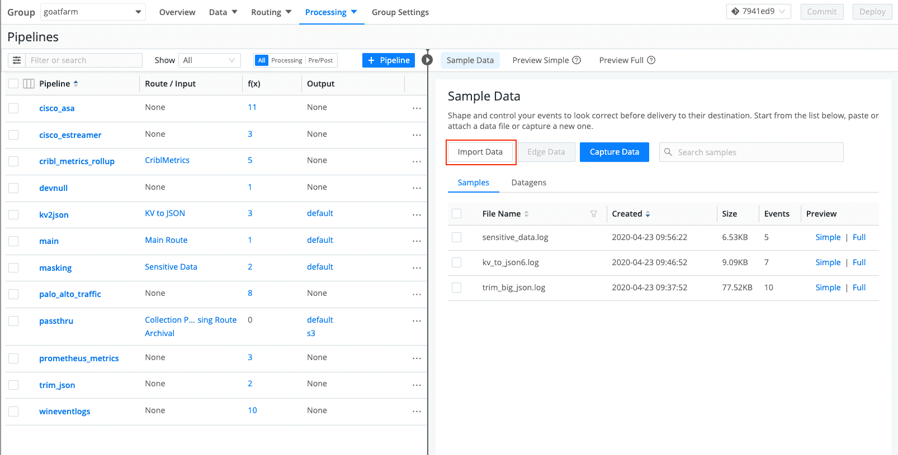
Task: Open the actions menu for cisco_asa pipeline
Action: click(x=417, y=108)
